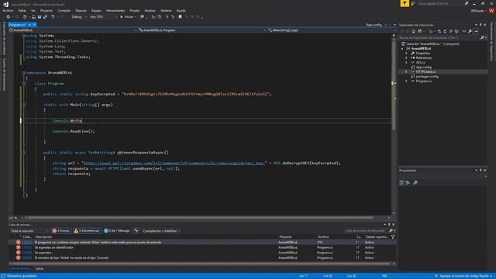Screen dimensions: 496x279
Task: Click the error list search field
Action: (x=366, y=231)
